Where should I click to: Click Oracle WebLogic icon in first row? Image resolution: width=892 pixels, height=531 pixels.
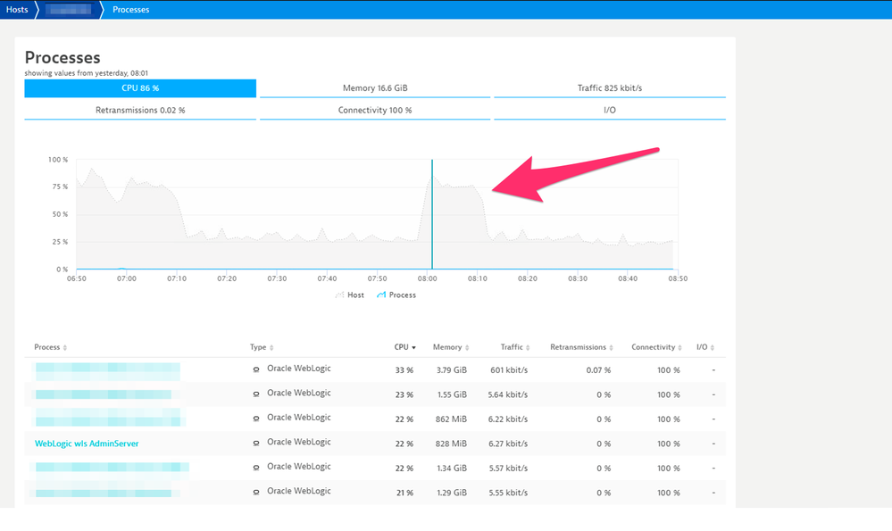tap(256, 369)
